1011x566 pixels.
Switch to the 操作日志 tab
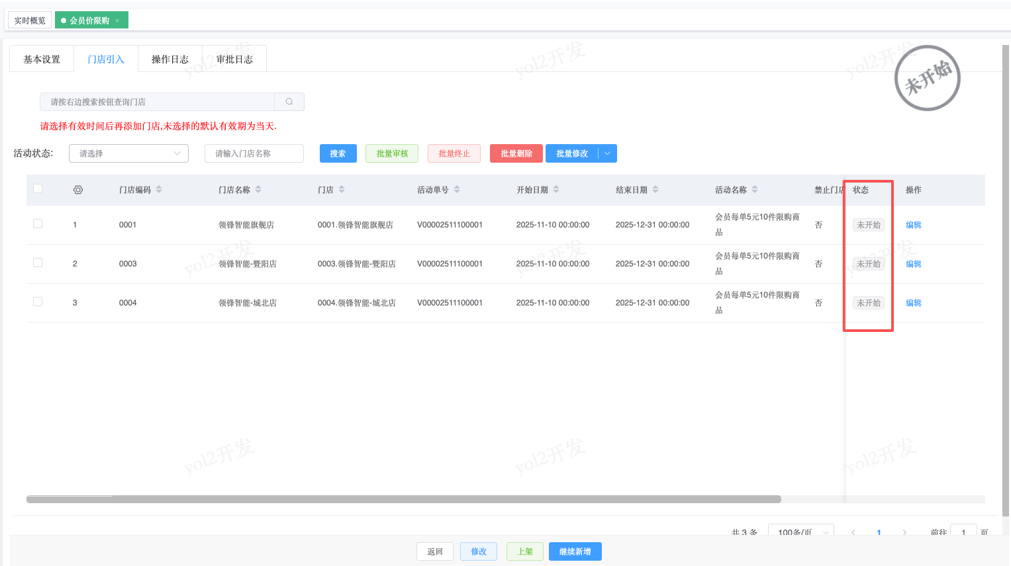point(170,60)
